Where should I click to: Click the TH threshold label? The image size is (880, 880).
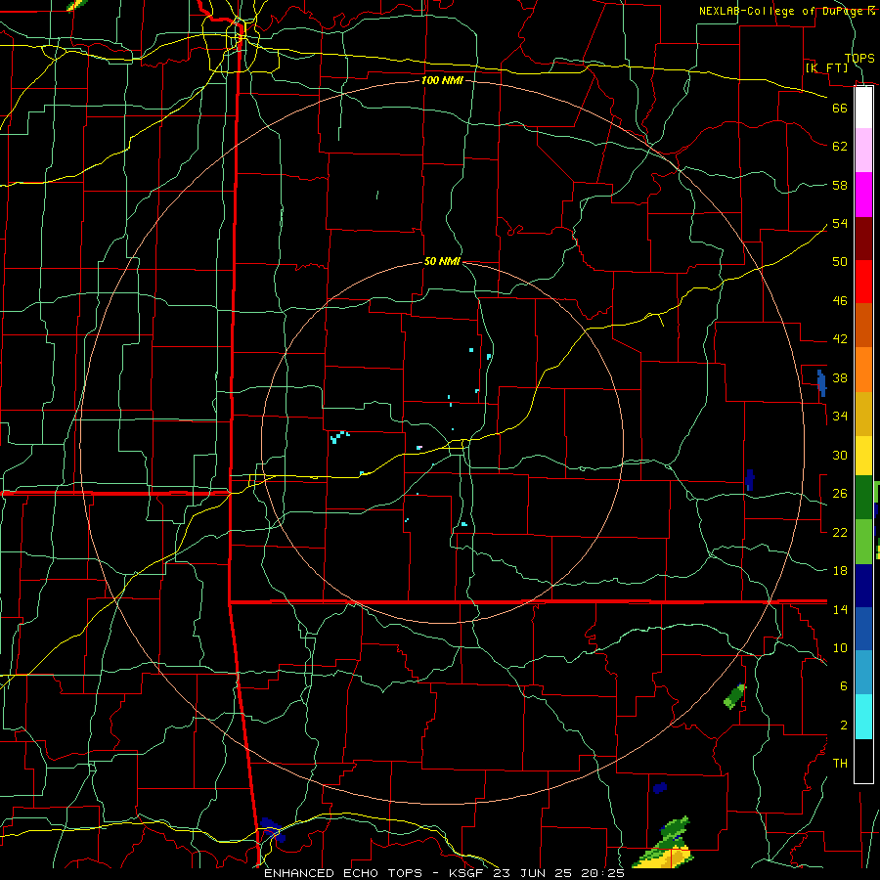click(x=840, y=764)
